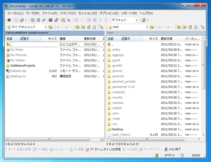Sort remote panel by 更新日時 column

[x=171, y=39]
